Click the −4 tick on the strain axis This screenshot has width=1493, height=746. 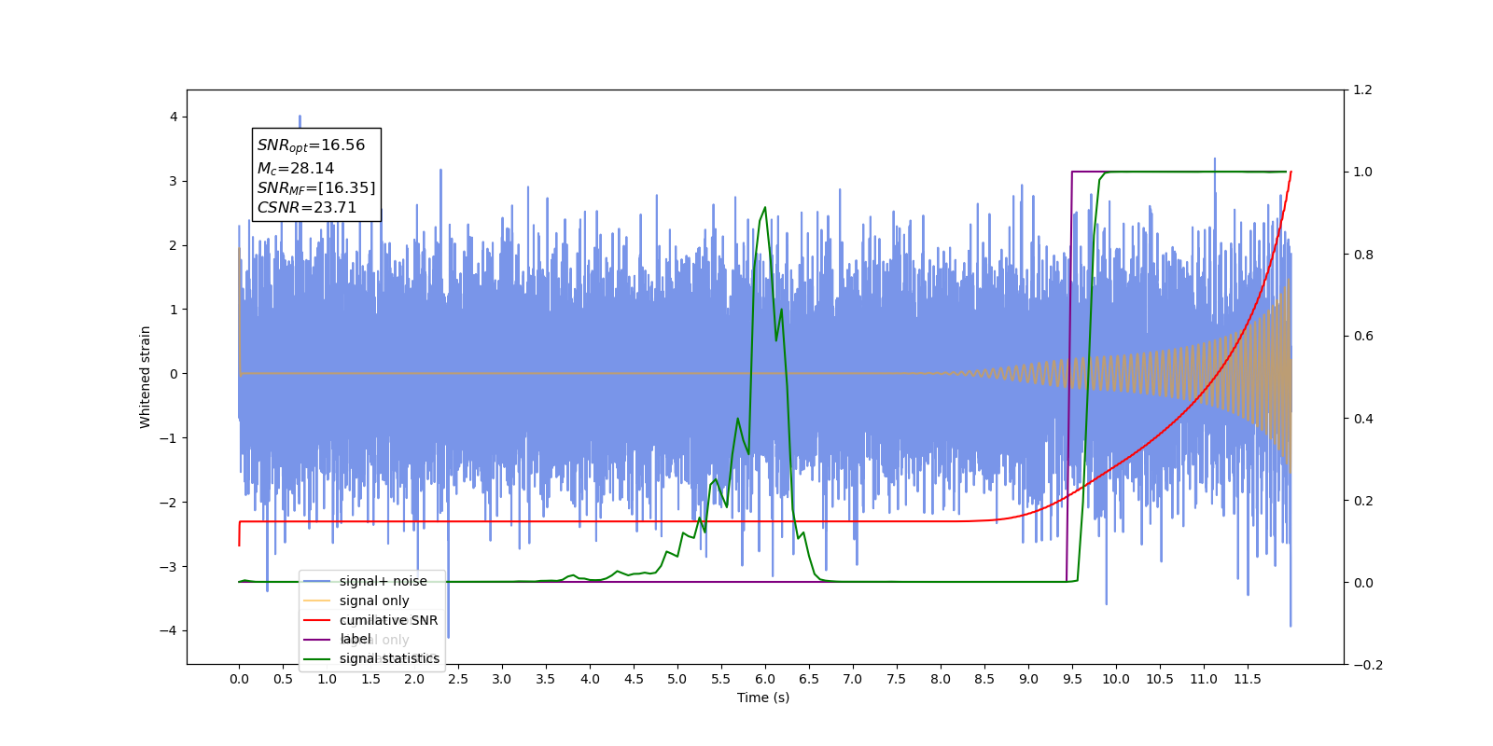tap(170, 630)
